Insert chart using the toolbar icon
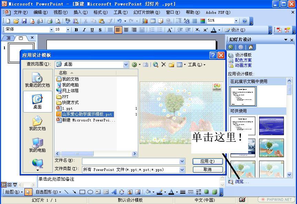The image size is (297, 204). click(x=145, y=21)
